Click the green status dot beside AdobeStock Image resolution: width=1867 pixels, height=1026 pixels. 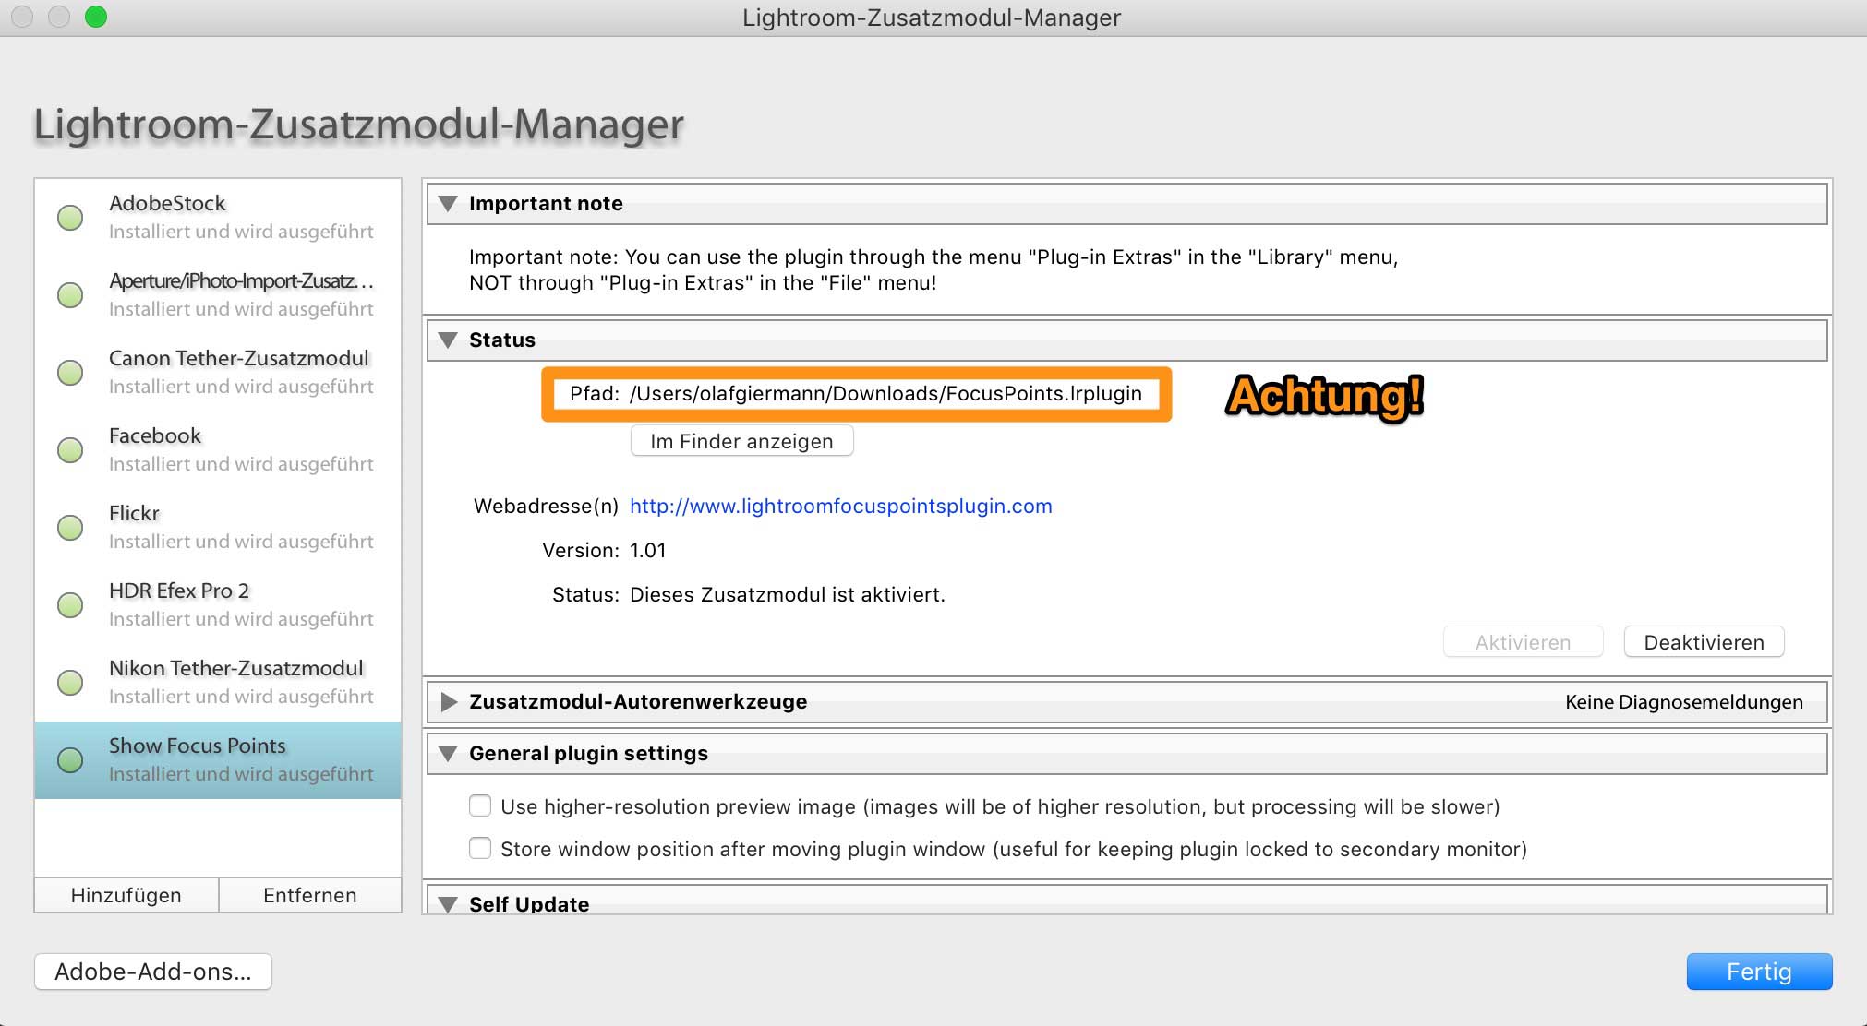point(70,218)
